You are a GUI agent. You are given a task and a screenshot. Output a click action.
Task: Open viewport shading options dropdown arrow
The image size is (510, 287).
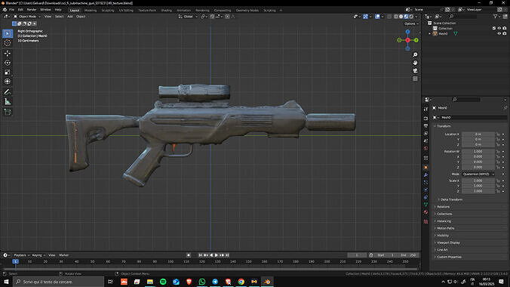(x=416, y=17)
